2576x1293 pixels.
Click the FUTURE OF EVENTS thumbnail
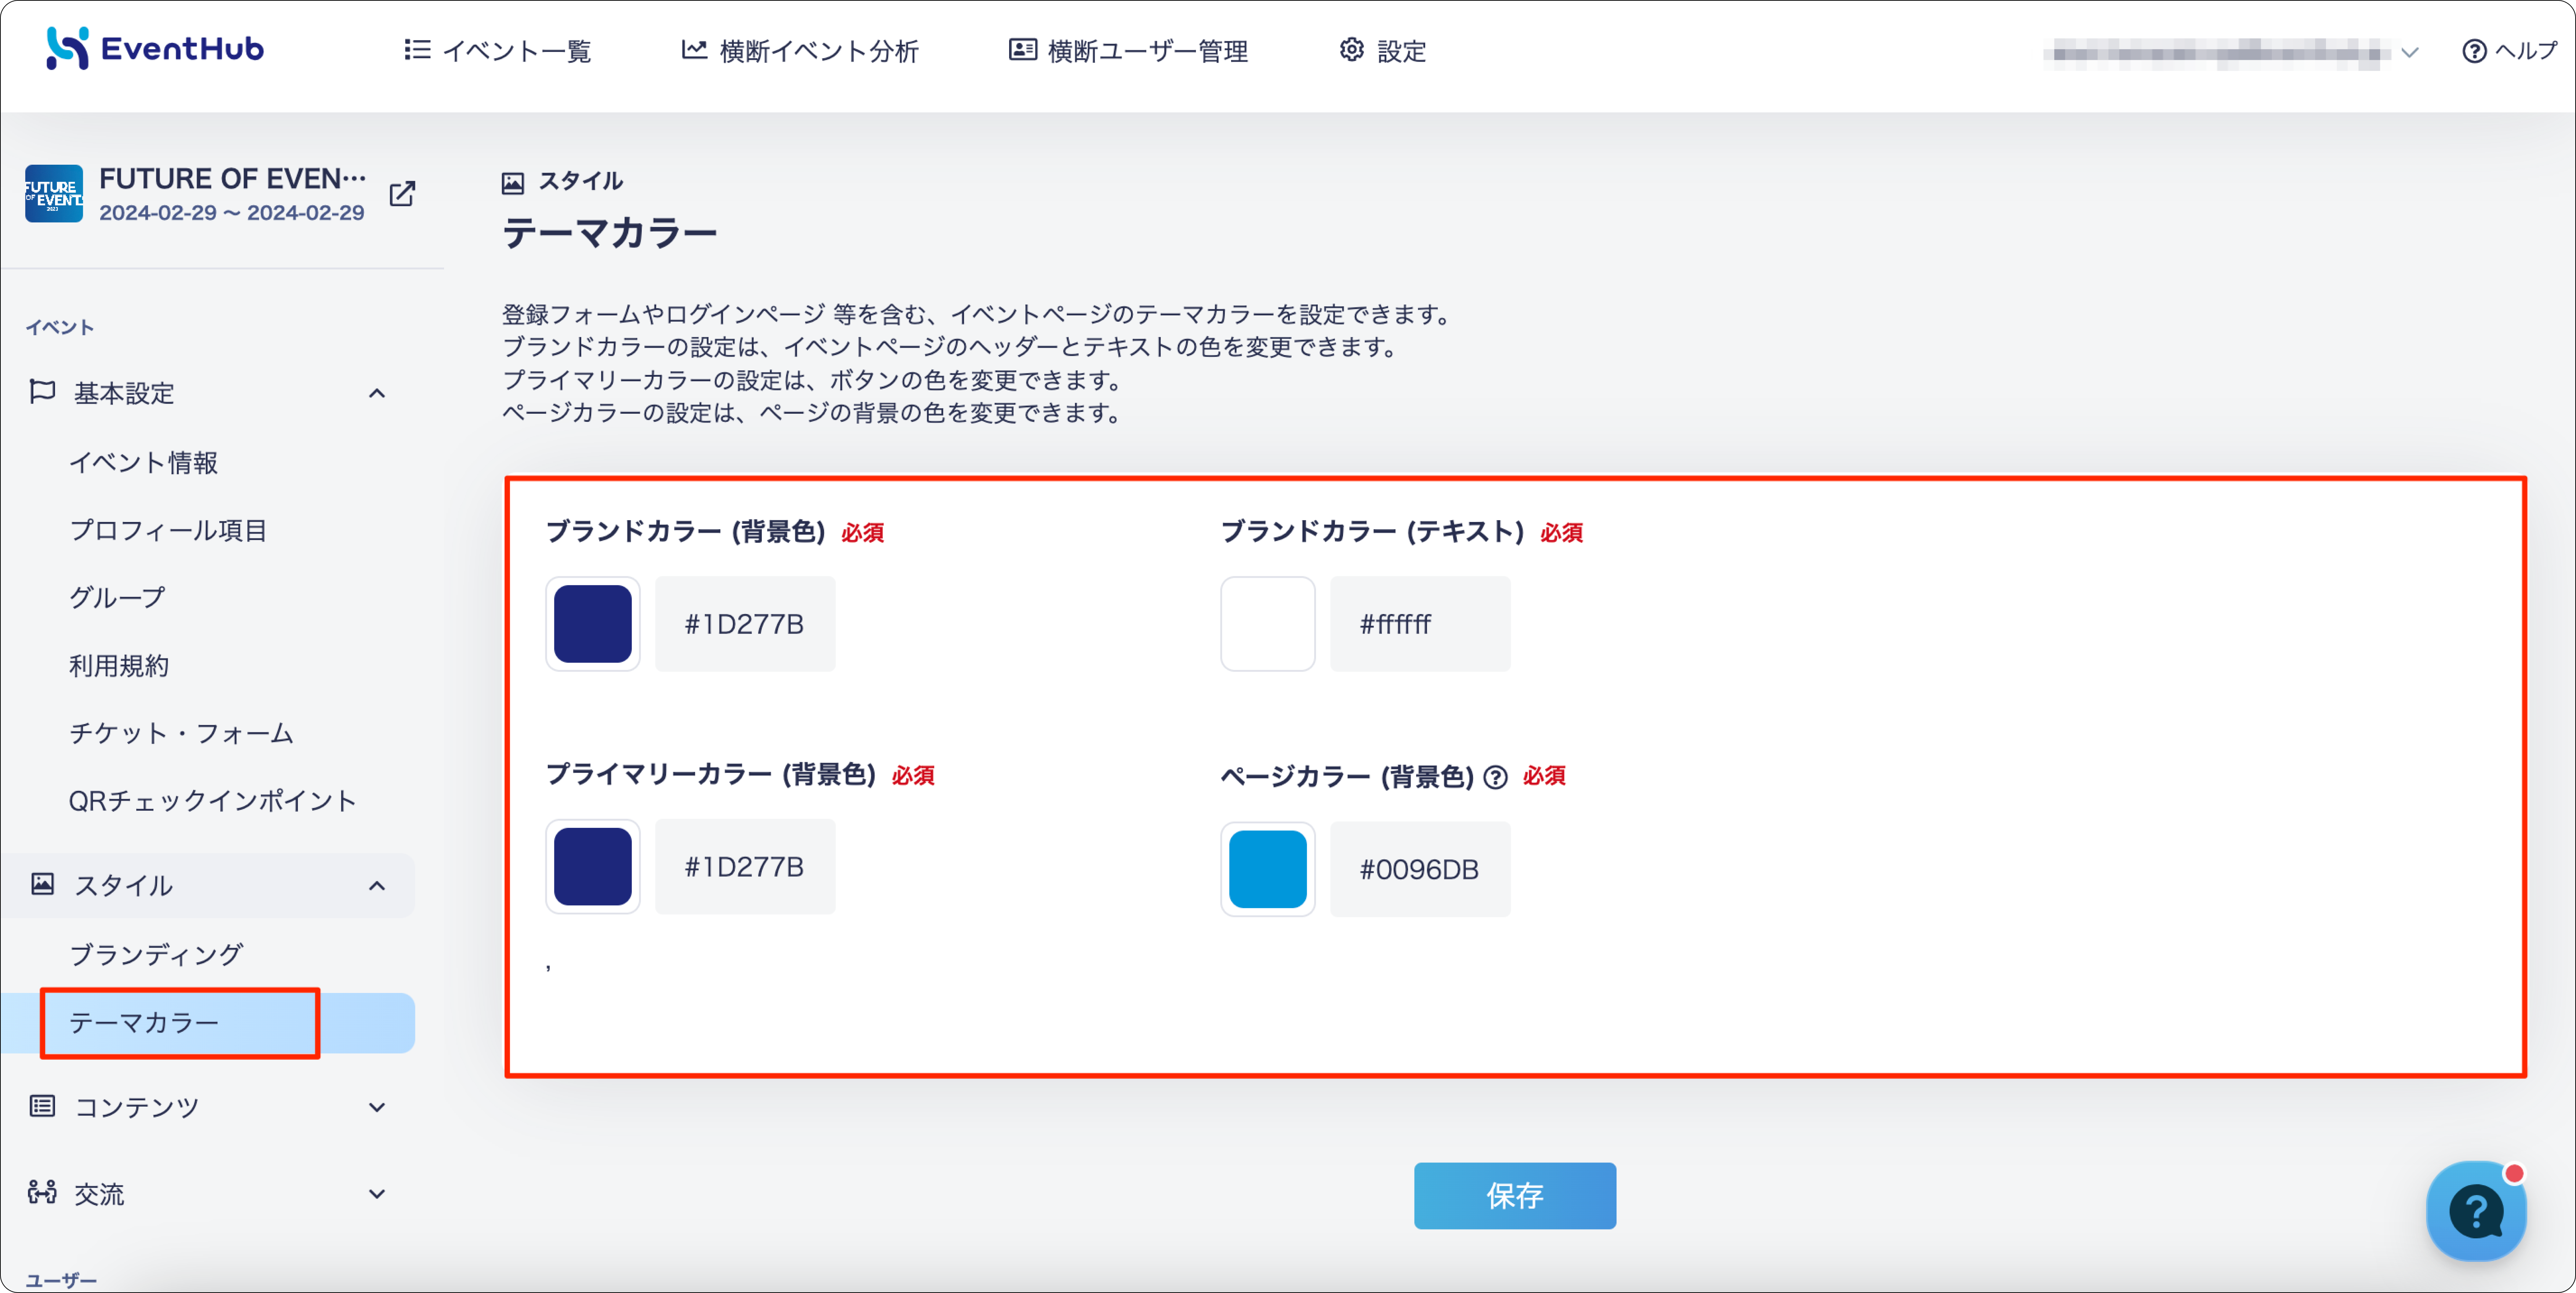click(54, 193)
